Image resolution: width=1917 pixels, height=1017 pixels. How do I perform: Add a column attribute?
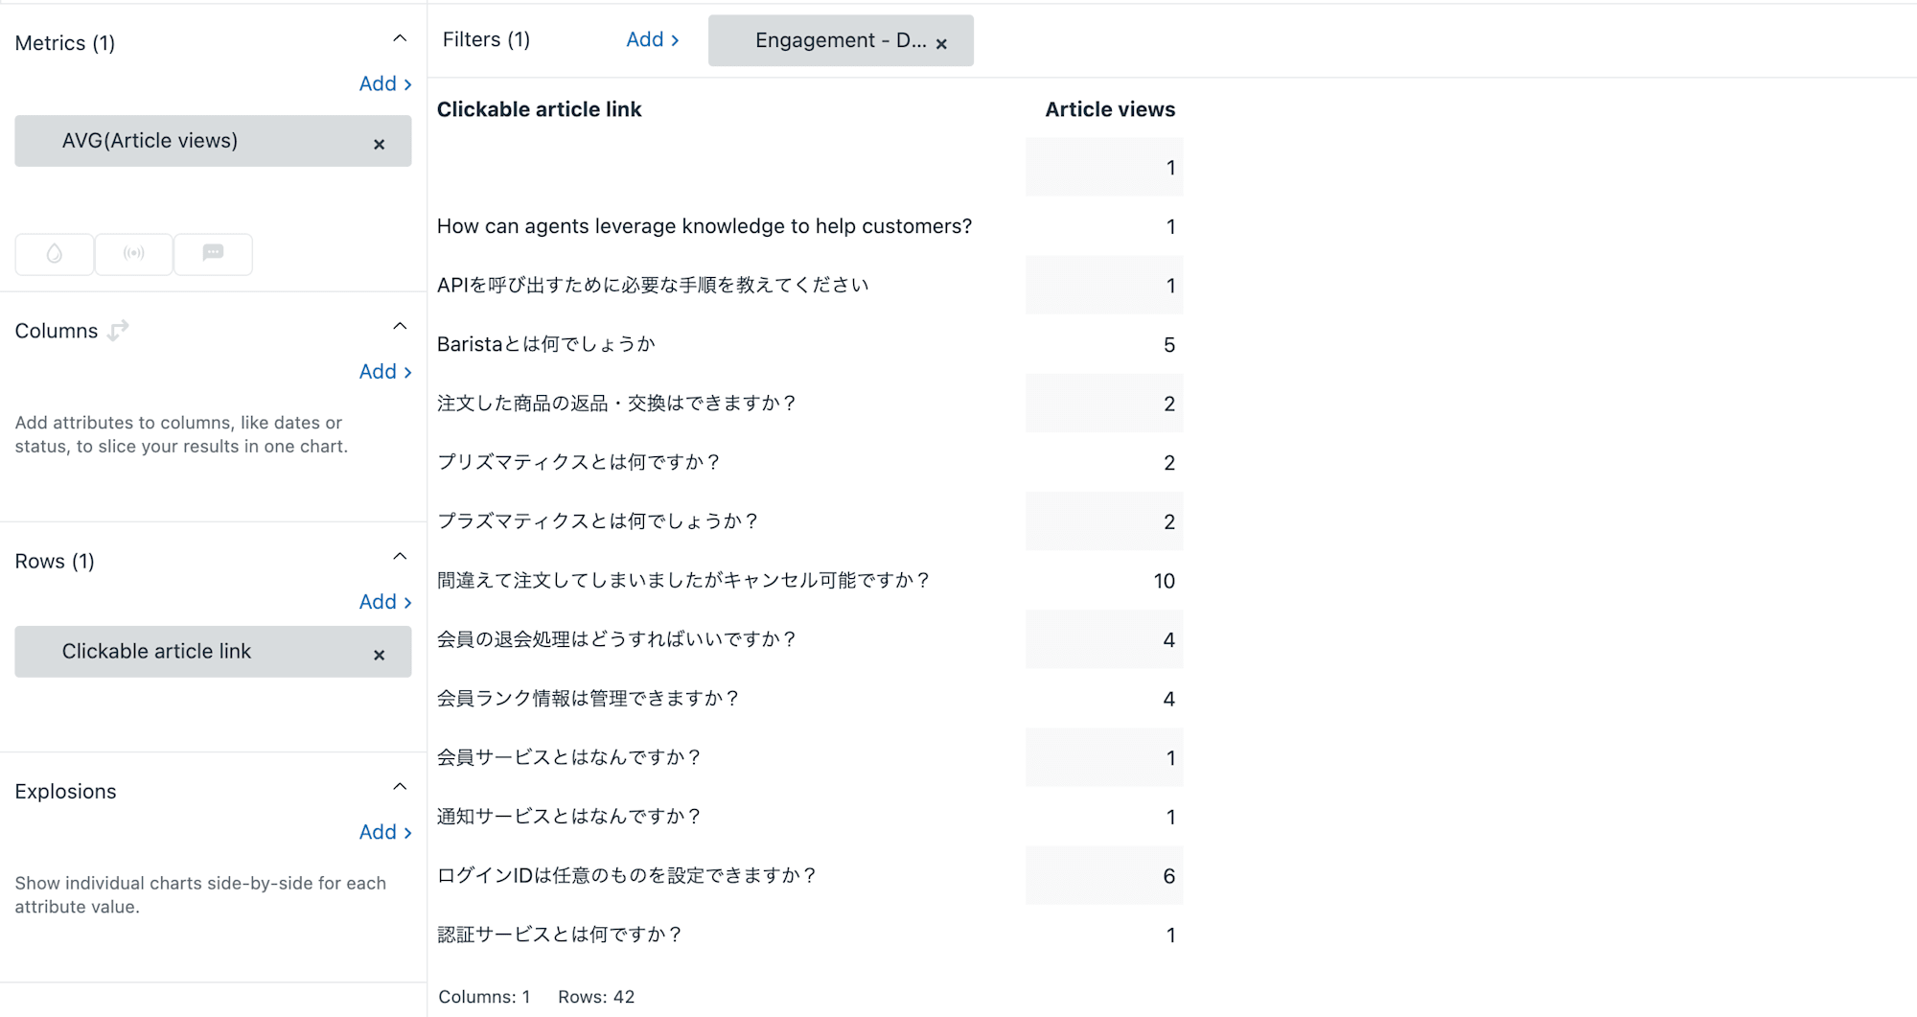pos(385,372)
